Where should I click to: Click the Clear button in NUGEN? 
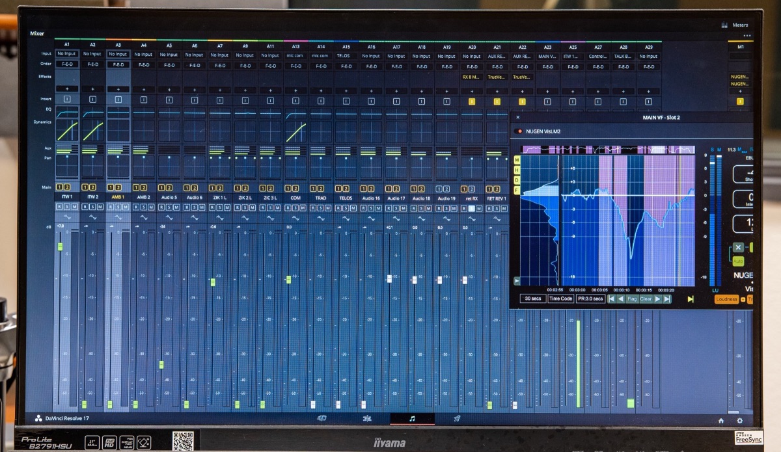[x=646, y=299]
